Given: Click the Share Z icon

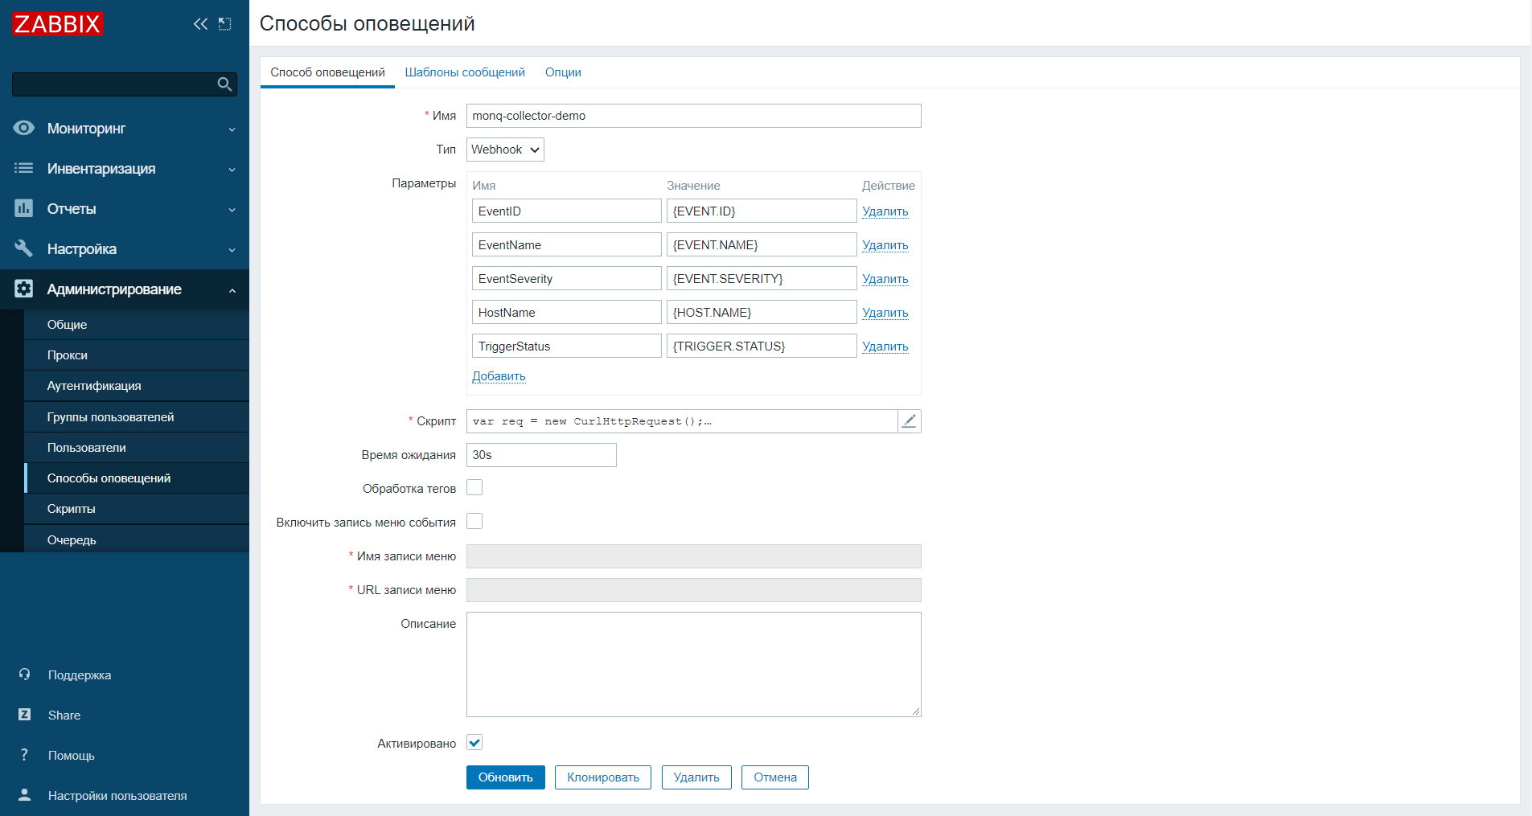Looking at the screenshot, I should [x=25, y=715].
